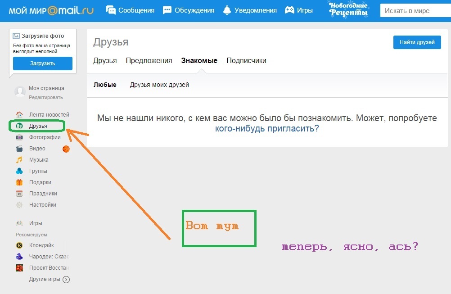Select the Друзья моих друзей filter
Image resolution: width=451 pixels, height=294 pixels.
(159, 85)
